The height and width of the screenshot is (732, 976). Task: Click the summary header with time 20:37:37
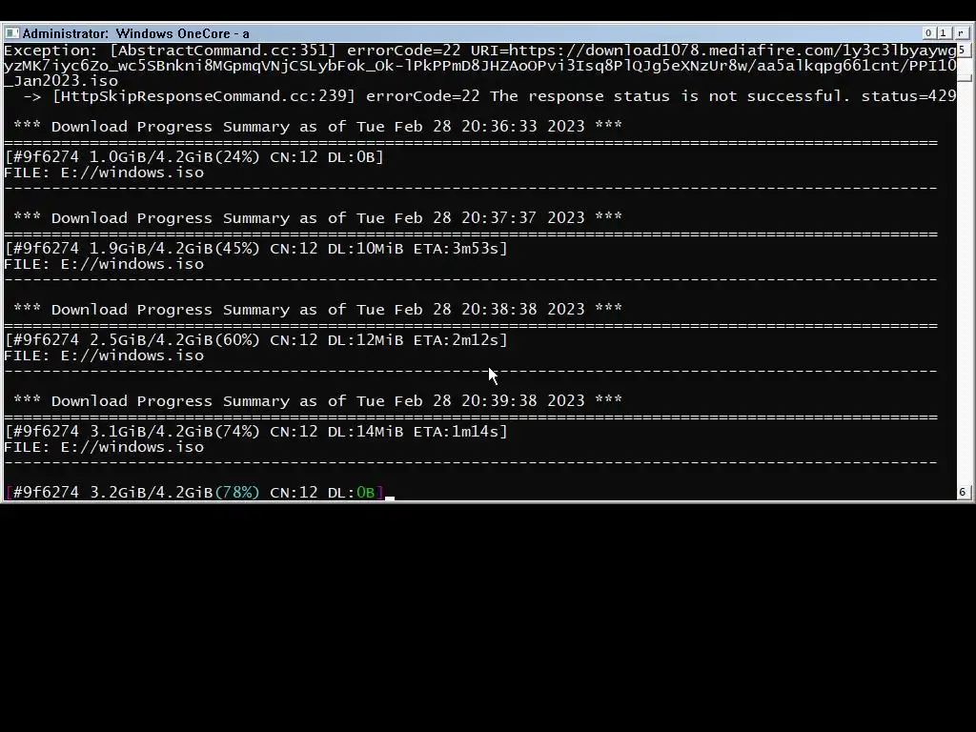317,218
